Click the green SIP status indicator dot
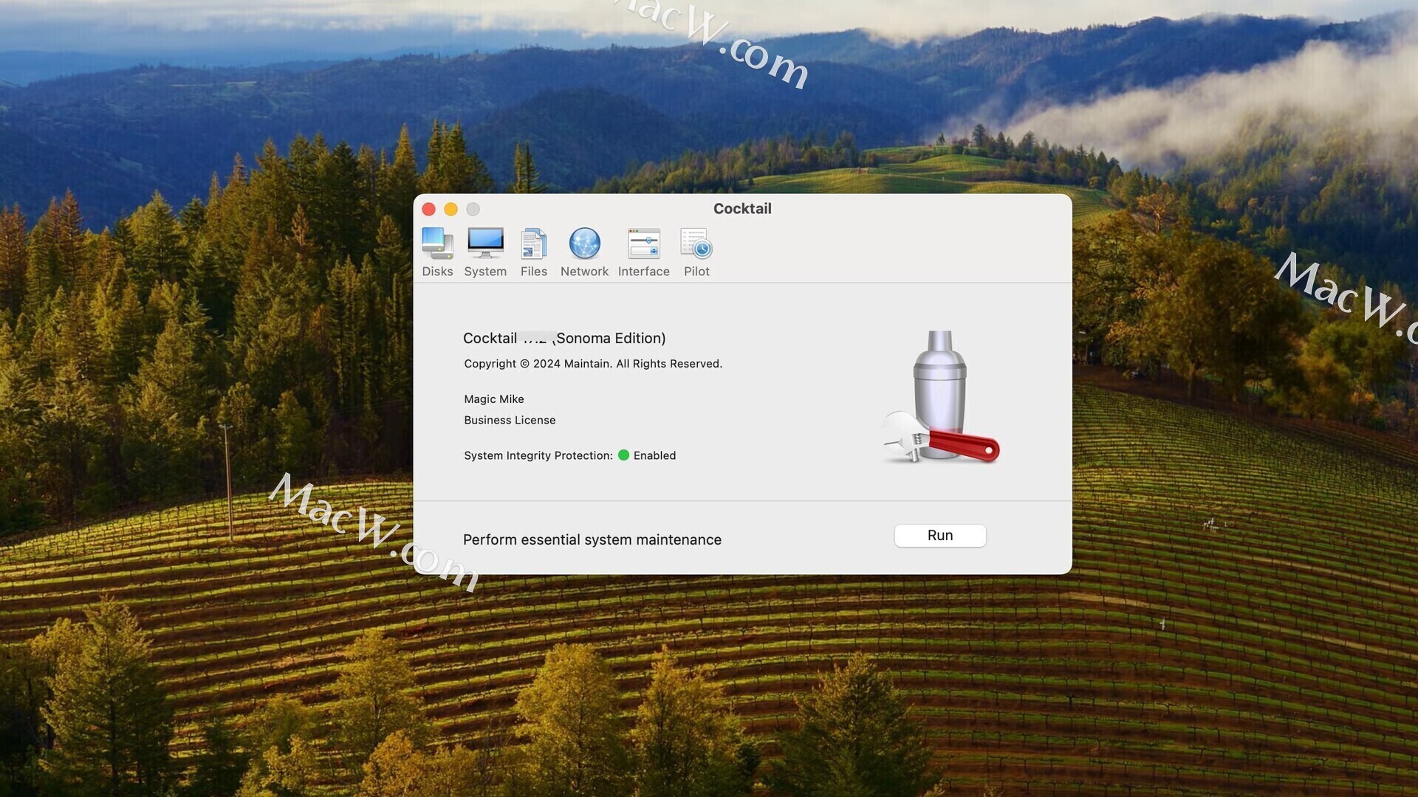 (x=623, y=455)
